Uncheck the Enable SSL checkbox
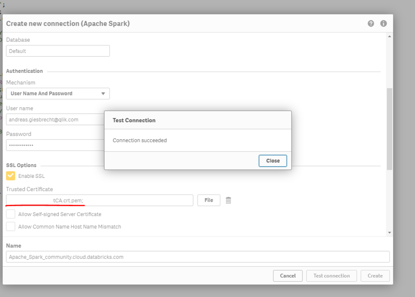 click(x=11, y=176)
